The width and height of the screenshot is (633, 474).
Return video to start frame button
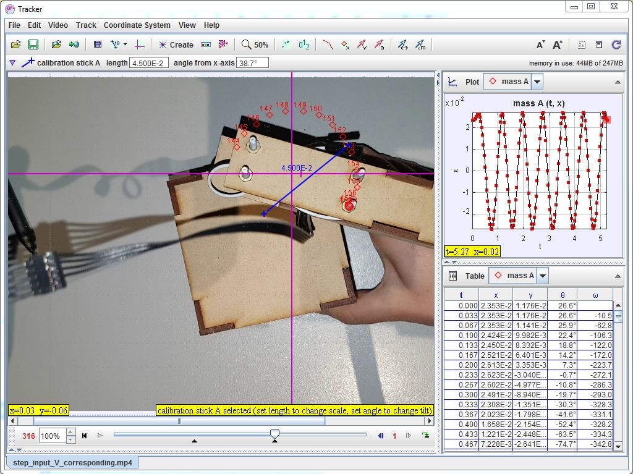point(84,436)
